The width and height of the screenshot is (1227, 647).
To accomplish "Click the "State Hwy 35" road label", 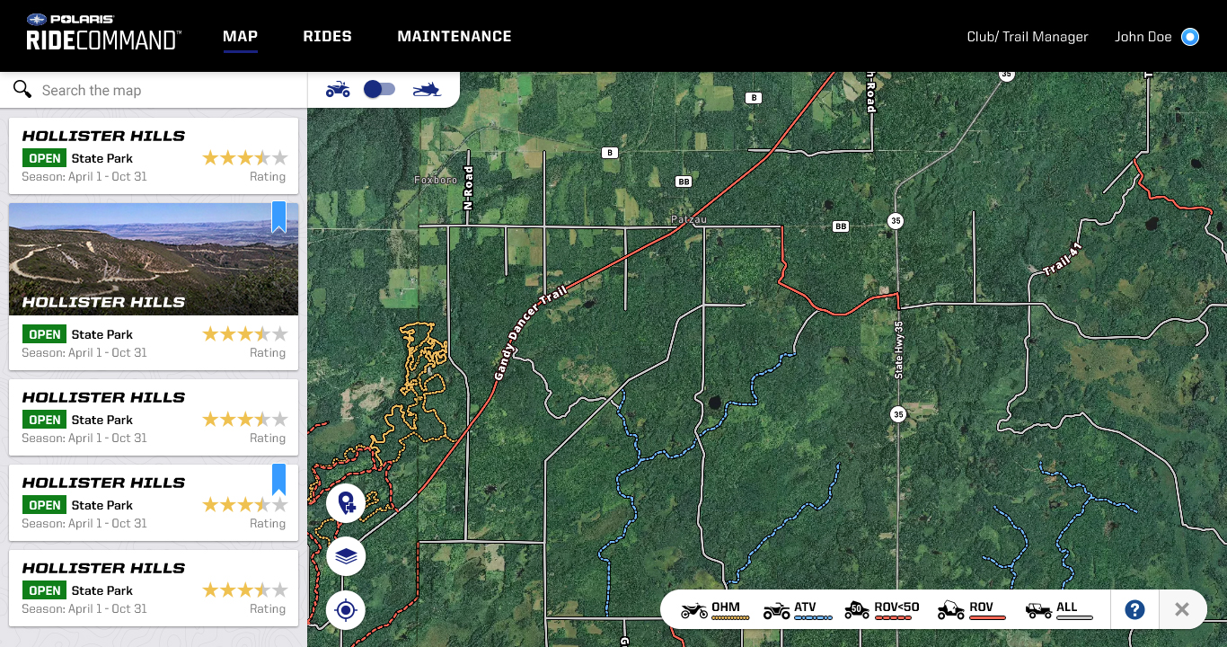I will click(898, 350).
